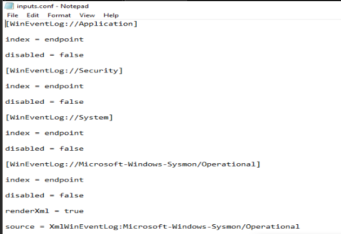Click the disabled line under the Application stanza
Screen dimensions: 341x234
(x=44, y=55)
